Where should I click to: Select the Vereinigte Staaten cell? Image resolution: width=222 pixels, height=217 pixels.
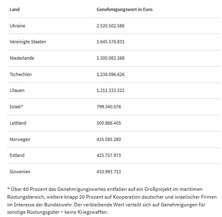tap(28, 42)
